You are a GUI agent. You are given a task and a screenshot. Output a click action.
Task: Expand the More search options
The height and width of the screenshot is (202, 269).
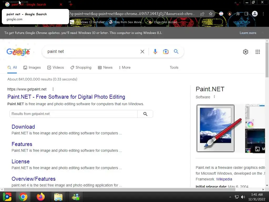125,68
